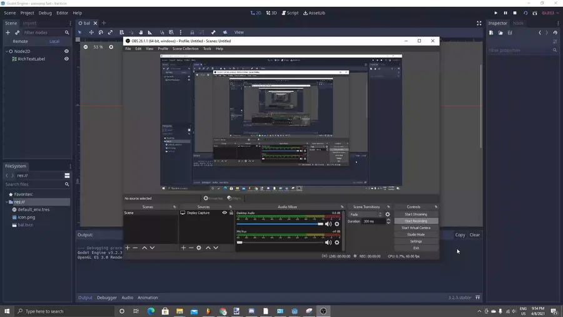Switch to the Debugger bottom panel tab

point(106,298)
